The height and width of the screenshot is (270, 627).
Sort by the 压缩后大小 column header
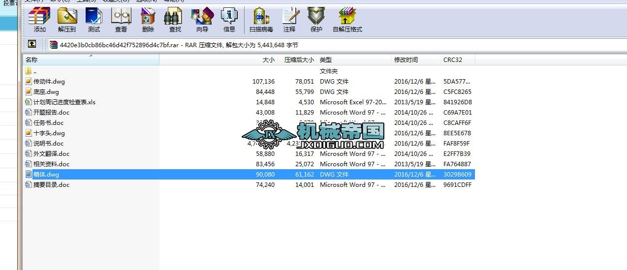[x=297, y=60]
